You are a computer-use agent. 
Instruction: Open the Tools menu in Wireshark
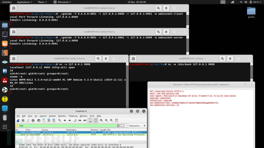92,116
